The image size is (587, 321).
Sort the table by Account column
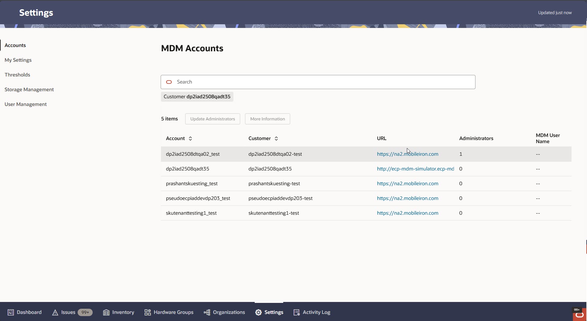click(x=190, y=138)
